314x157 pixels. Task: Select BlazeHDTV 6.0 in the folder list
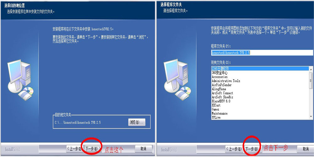(x=260, y=101)
